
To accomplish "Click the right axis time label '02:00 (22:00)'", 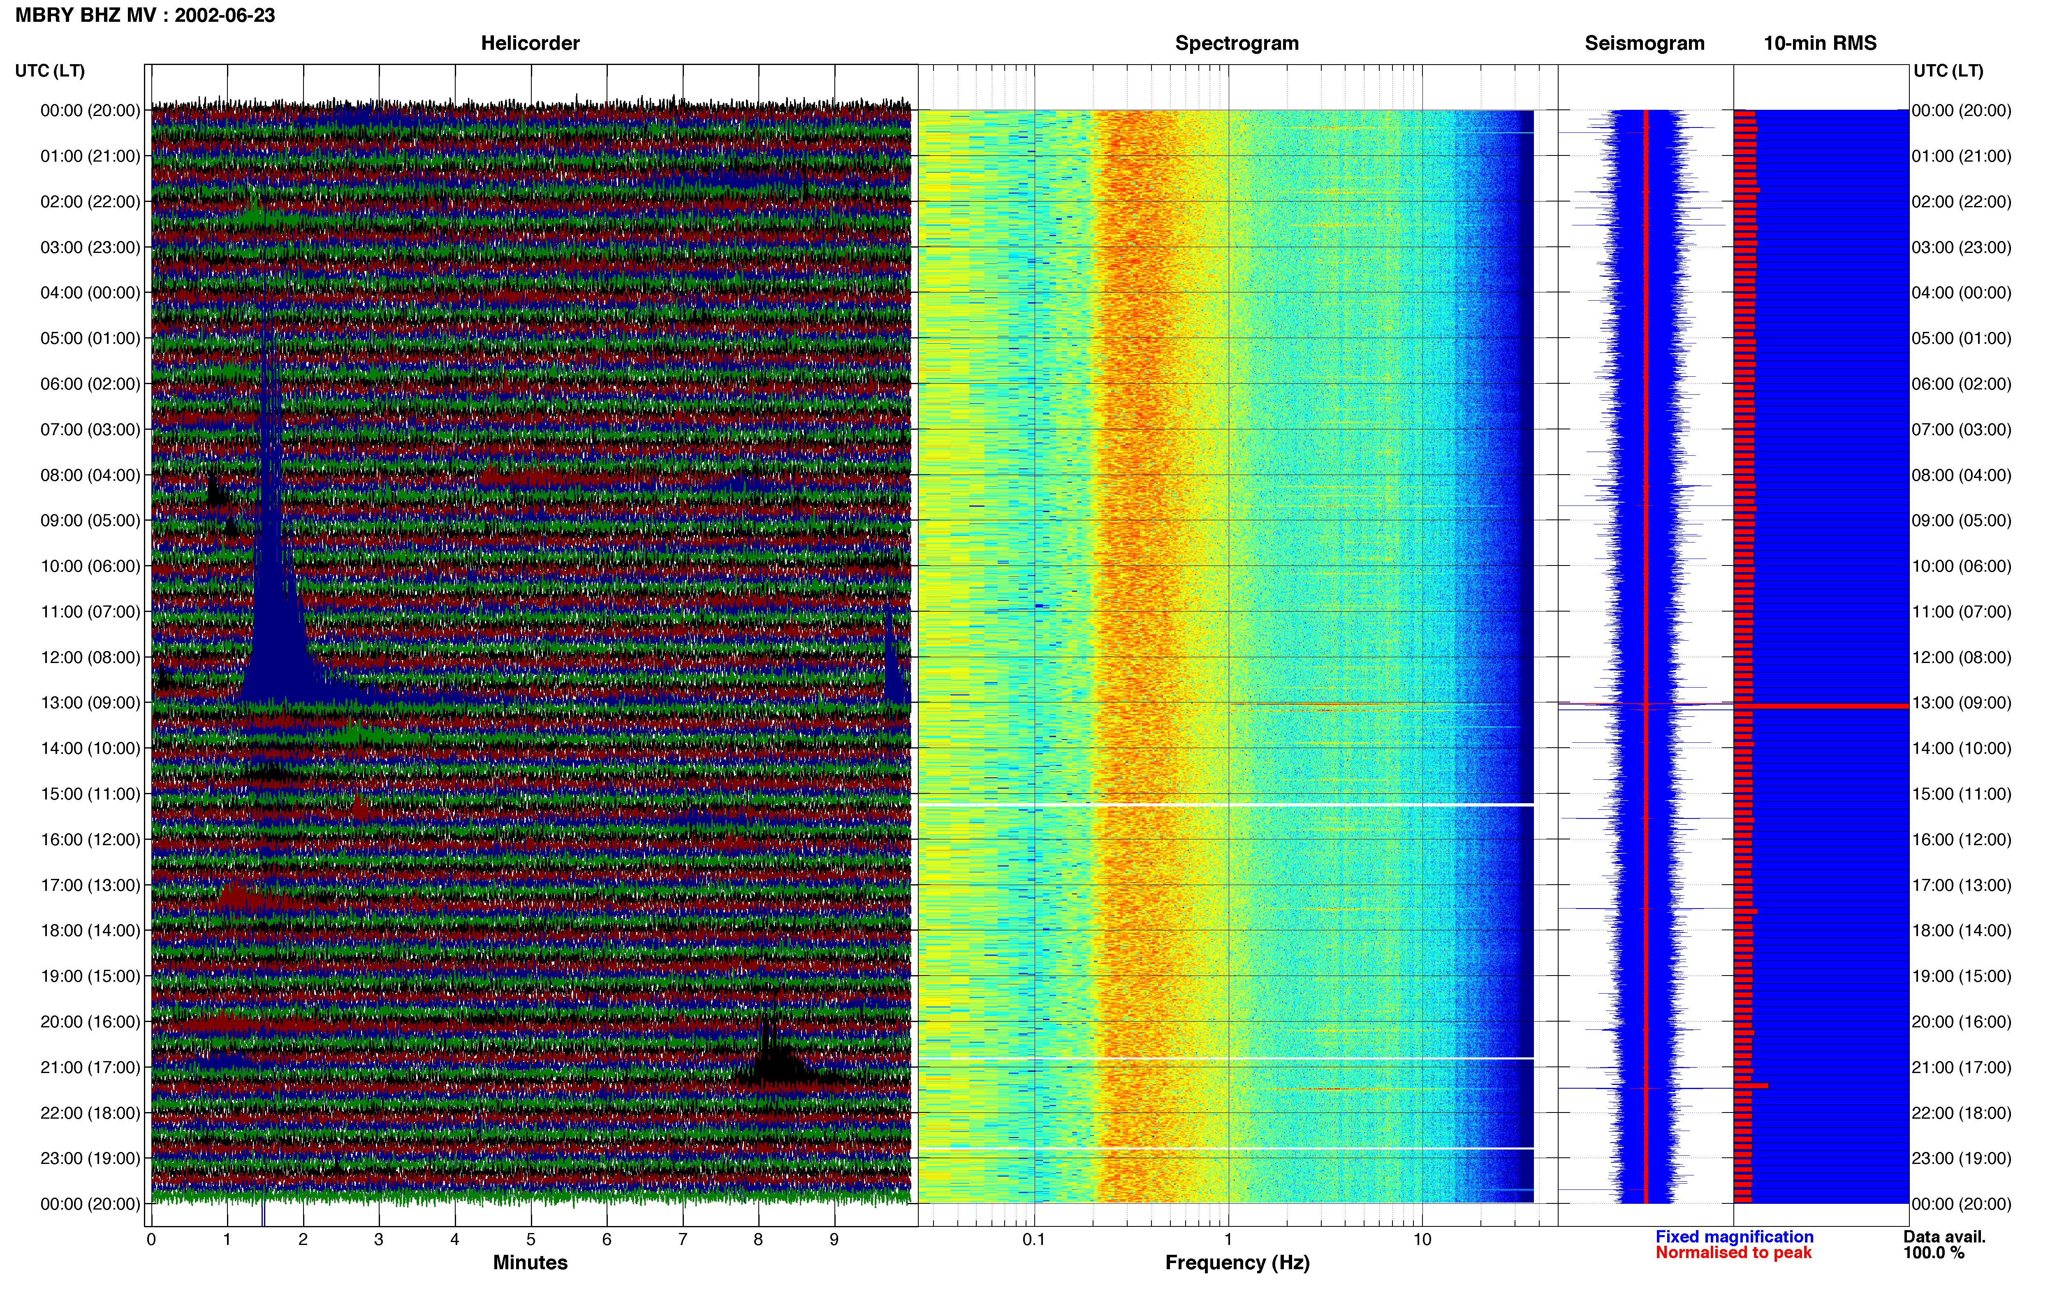I will click(1962, 202).
